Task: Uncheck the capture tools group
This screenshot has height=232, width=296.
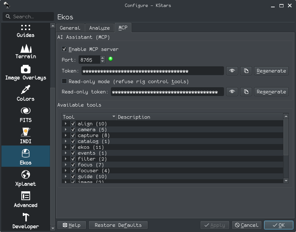Action: (73, 135)
